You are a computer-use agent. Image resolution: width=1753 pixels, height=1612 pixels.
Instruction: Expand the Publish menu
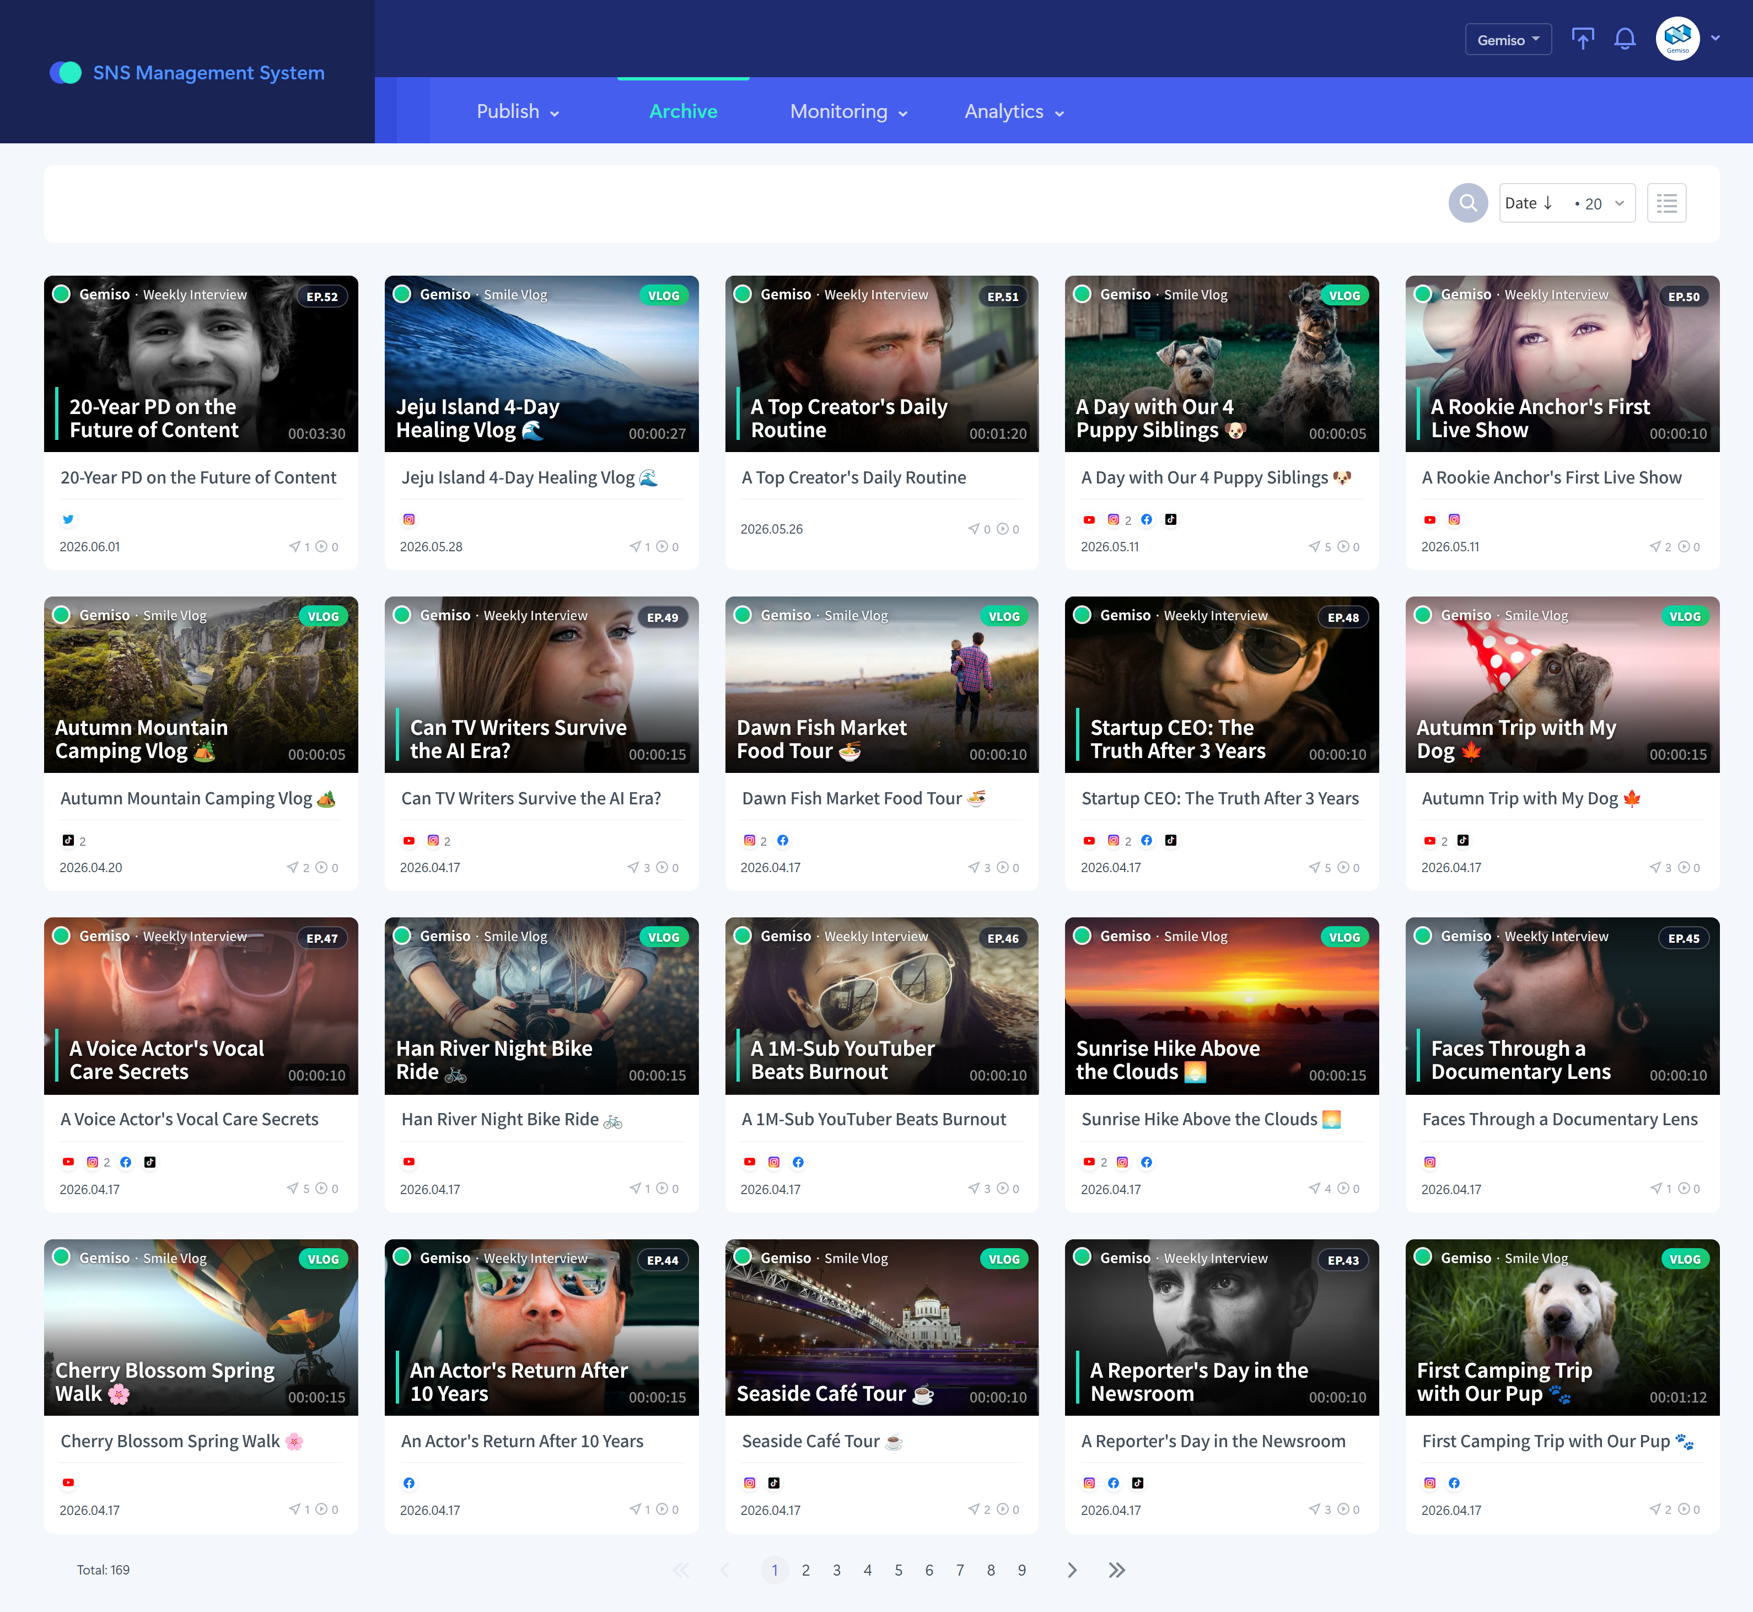point(518,112)
